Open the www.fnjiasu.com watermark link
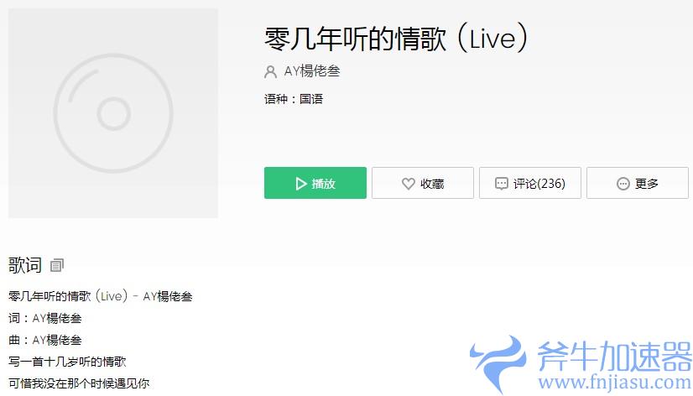 point(615,383)
